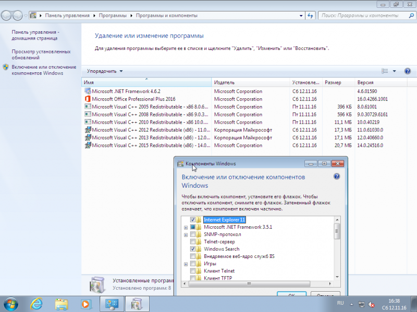The image size is (417, 312).
Task: Show hidden tray icons arrow
Action: click(x=351, y=304)
